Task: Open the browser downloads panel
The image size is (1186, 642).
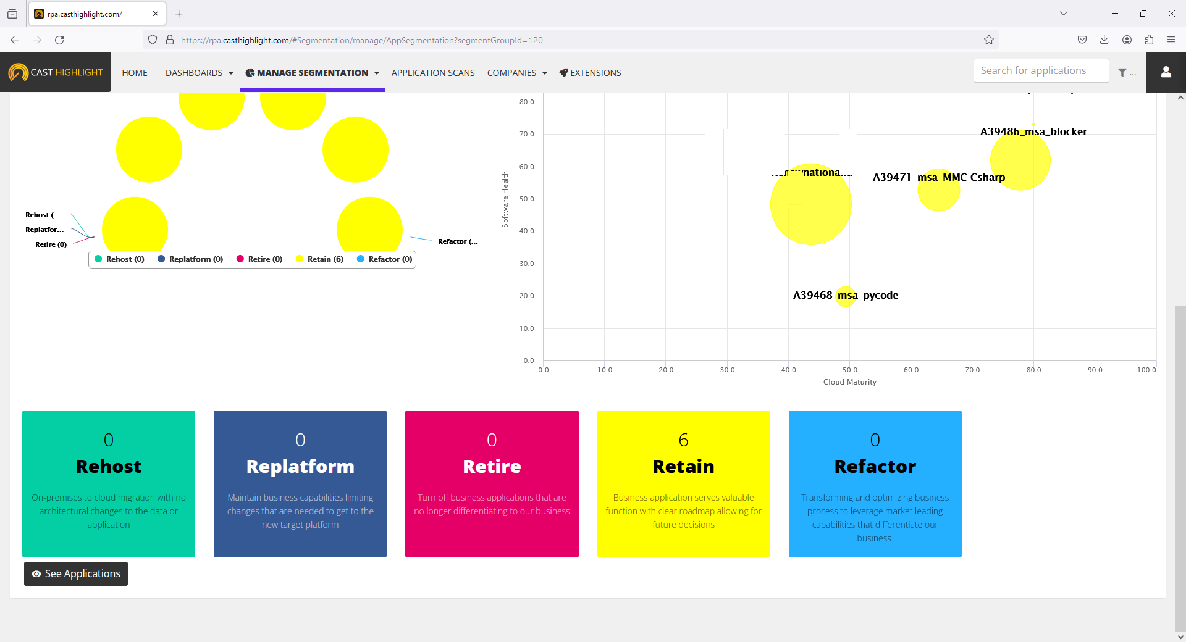Action: 1104,40
